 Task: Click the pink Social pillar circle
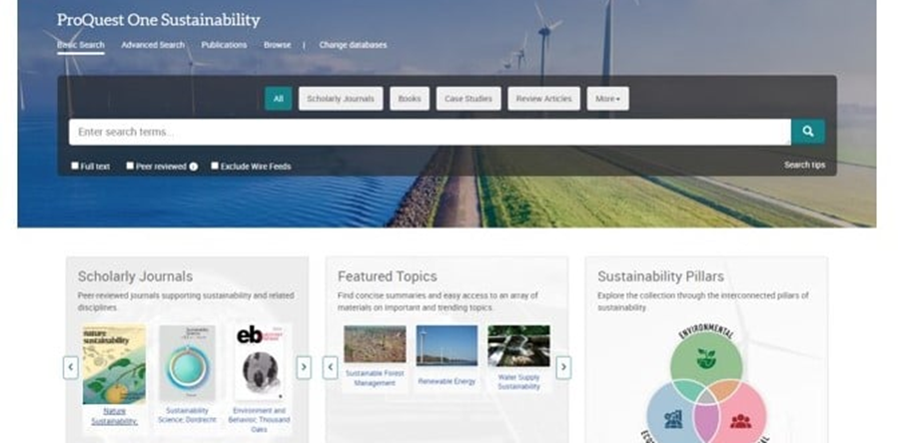[x=740, y=417]
